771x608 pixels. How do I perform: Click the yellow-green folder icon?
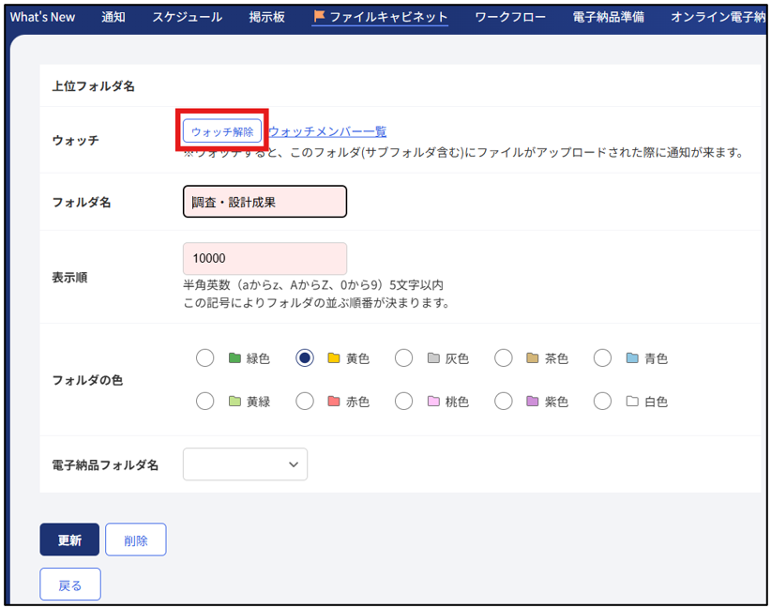click(234, 402)
